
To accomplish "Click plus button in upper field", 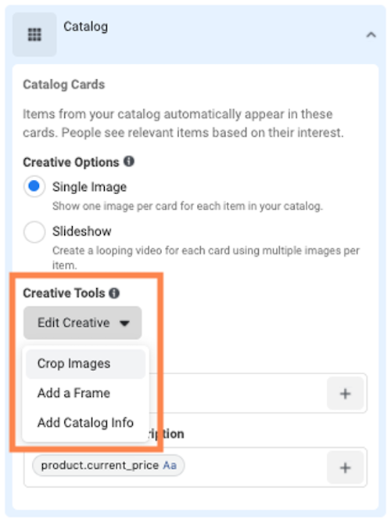I will pos(346,394).
